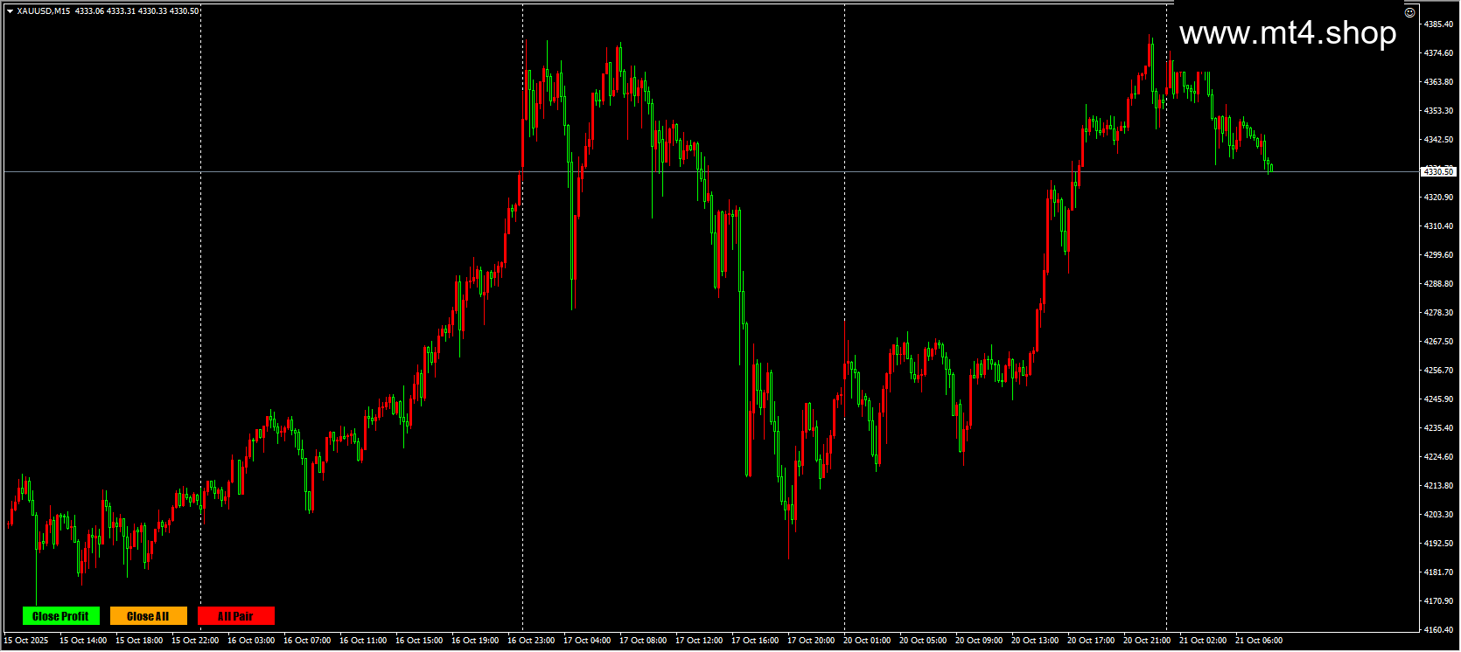Click the red All Pair button

[236, 616]
